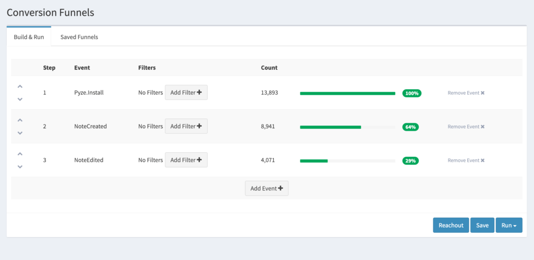Click the 29% progress bar

pos(347,160)
